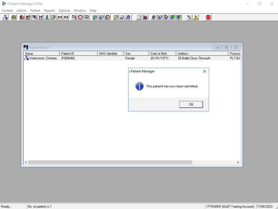278x209 pixels.
Task: Click the pointing hand icon labelled P
Action: (66, 17)
